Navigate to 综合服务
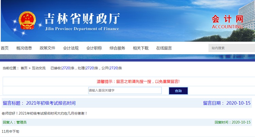 117,48
